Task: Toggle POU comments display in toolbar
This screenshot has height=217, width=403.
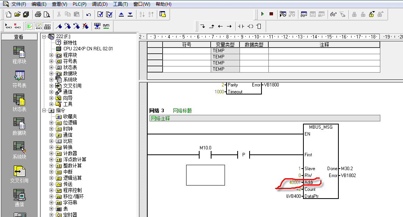Action: coord(29,26)
